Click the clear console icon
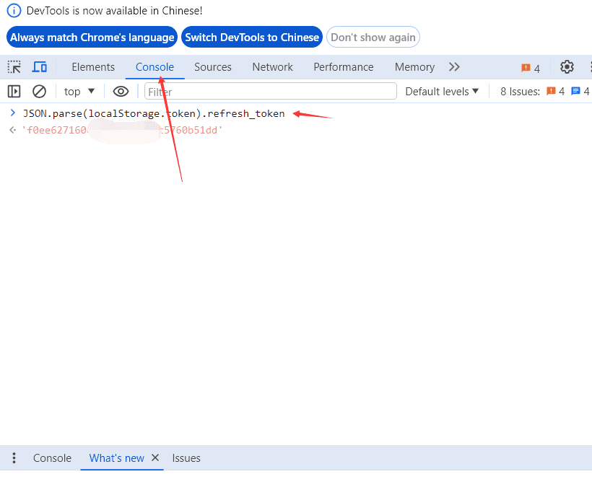The width and height of the screenshot is (592, 477). pos(40,91)
